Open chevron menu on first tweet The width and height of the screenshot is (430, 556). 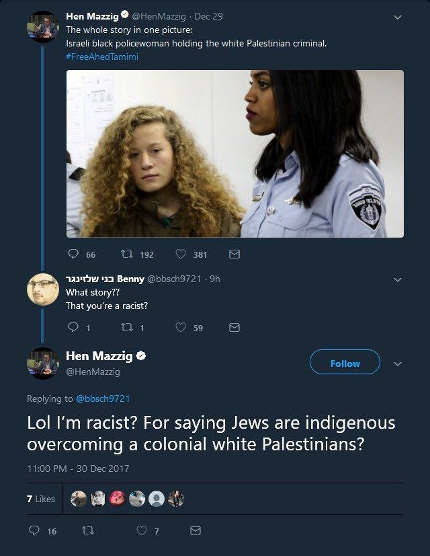click(397, 18)
